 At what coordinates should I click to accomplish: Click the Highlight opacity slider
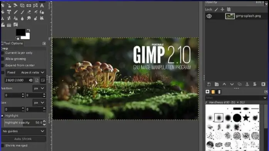click(x=24, y=123)
